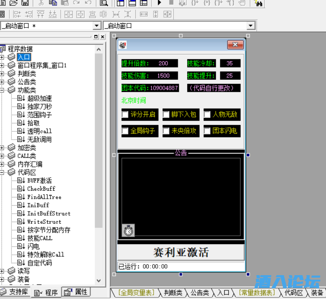Switch to the 属性 panel tab

click(x=76, y=292)
